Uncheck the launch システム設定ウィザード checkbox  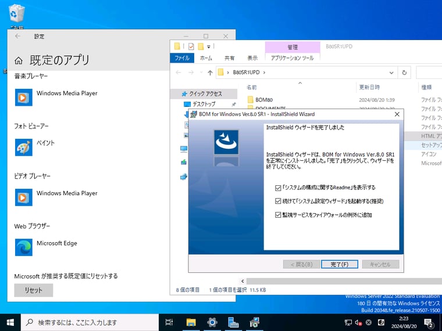(x=278, y=202)
